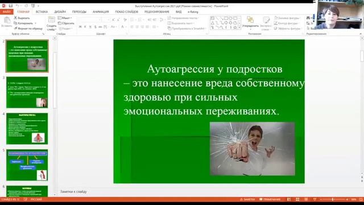
Task: Open Эффекты фигуры dropdown
Action: click(288, 28)
